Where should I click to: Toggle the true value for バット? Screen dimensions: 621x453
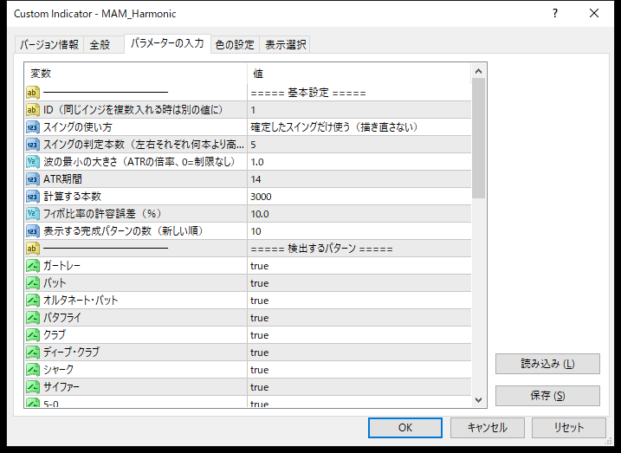tap(359, 282)
